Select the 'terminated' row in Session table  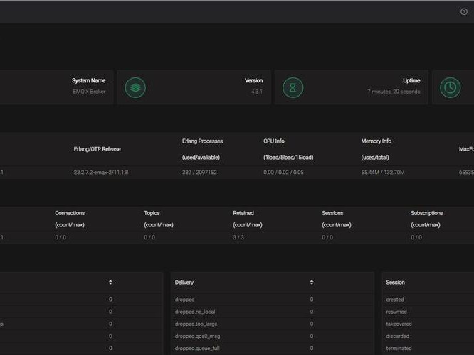tap(428, 349)
